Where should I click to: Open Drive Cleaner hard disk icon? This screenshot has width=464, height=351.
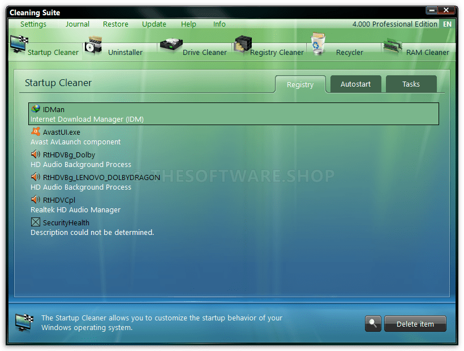171,44
